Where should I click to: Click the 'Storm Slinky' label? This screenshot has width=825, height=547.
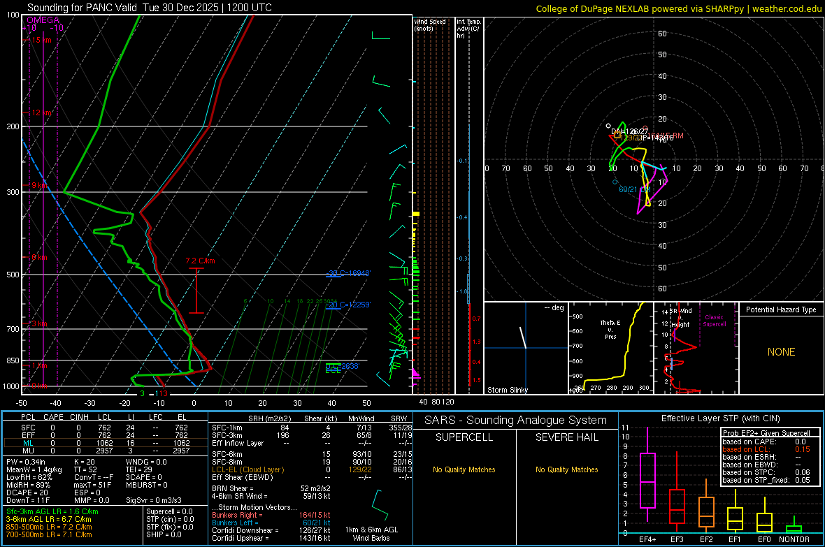point(507,390)
